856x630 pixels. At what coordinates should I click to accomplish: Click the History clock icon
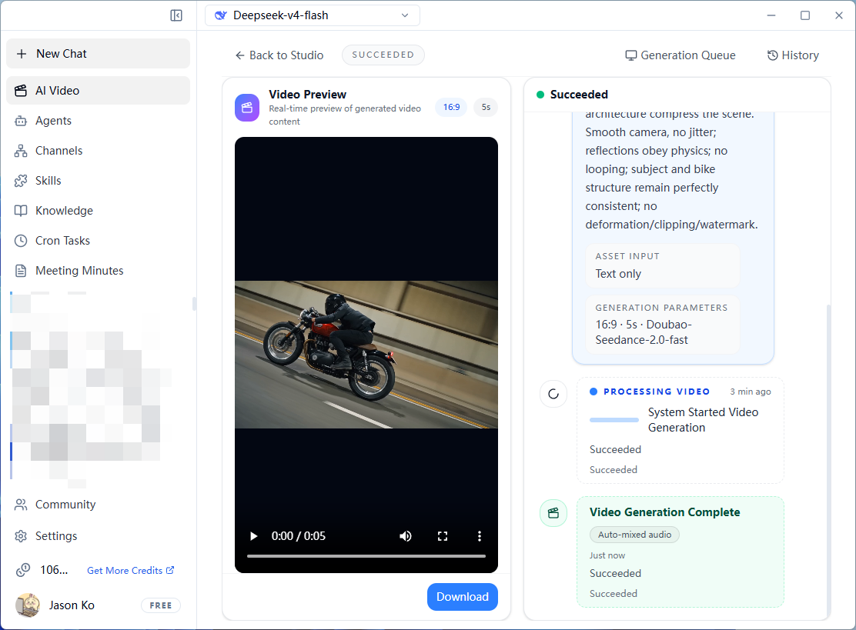pos(772,55)
